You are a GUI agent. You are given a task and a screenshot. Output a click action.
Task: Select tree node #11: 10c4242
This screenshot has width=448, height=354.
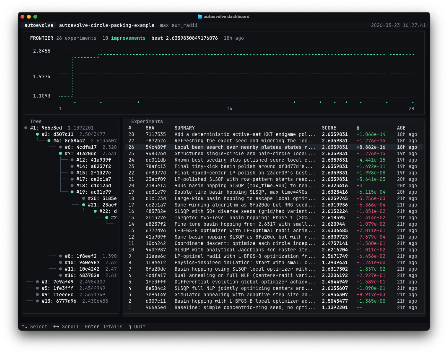point(88,269)
